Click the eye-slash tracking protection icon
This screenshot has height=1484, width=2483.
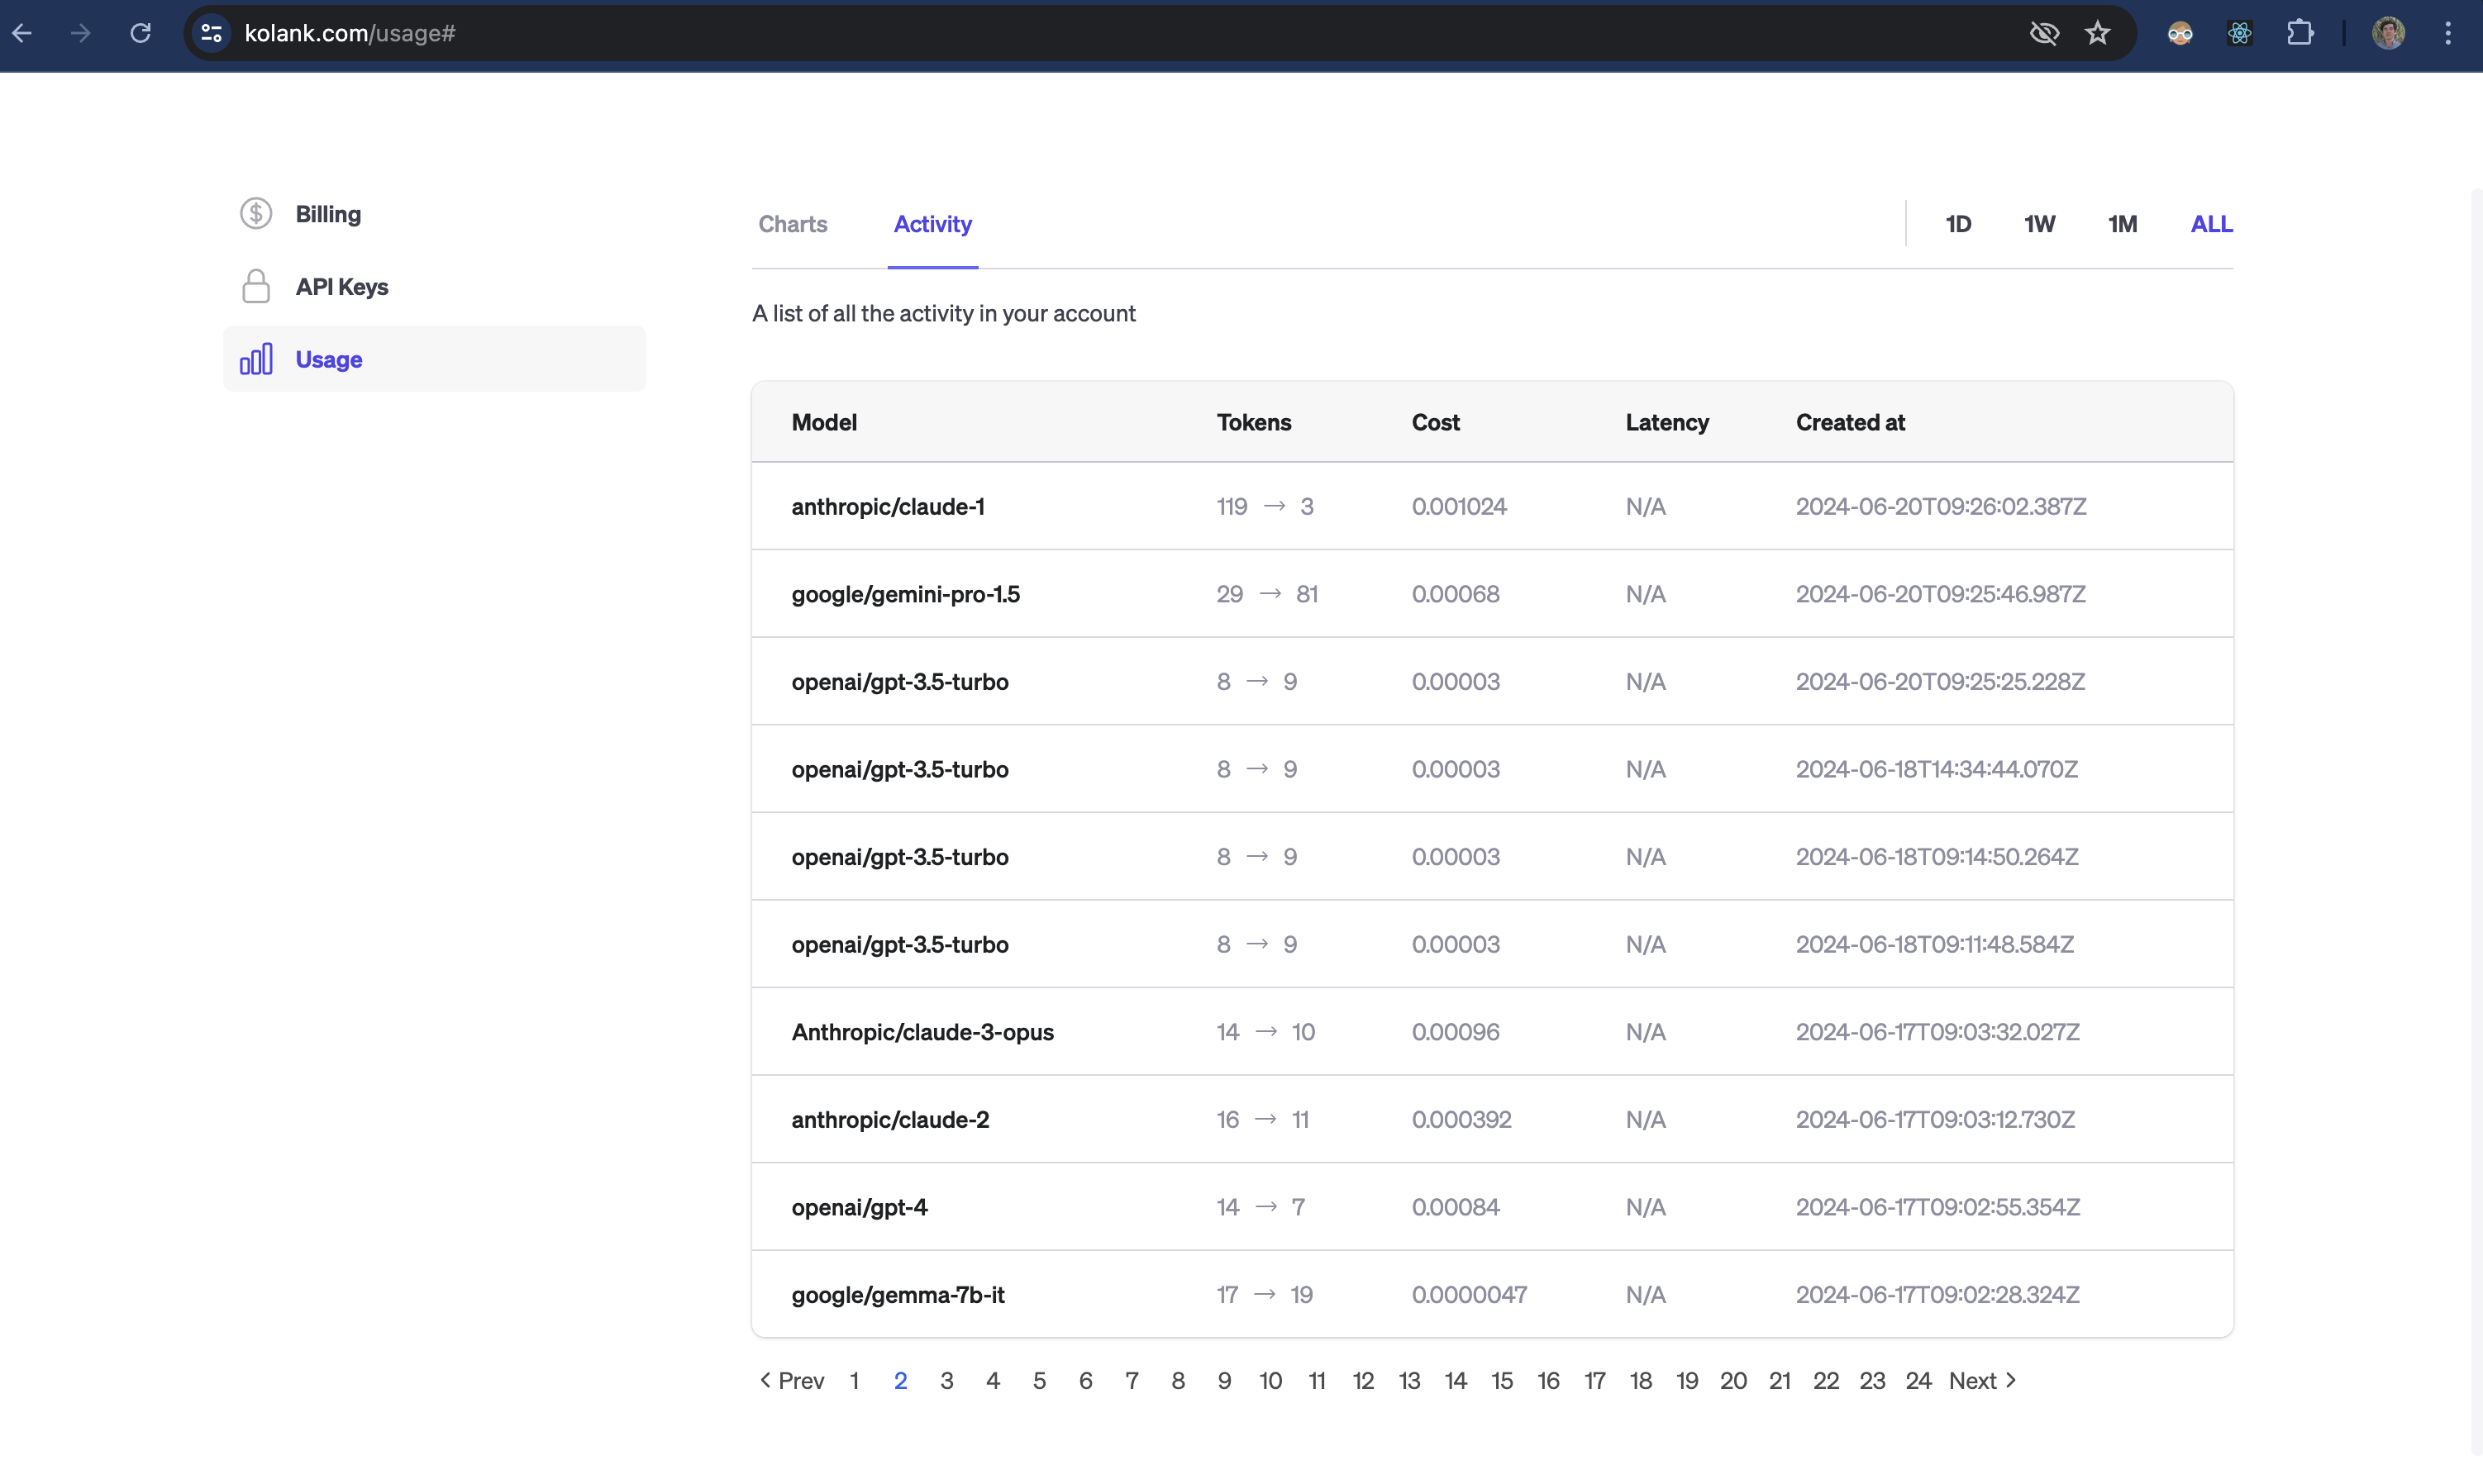click(x=2044, y=33)
